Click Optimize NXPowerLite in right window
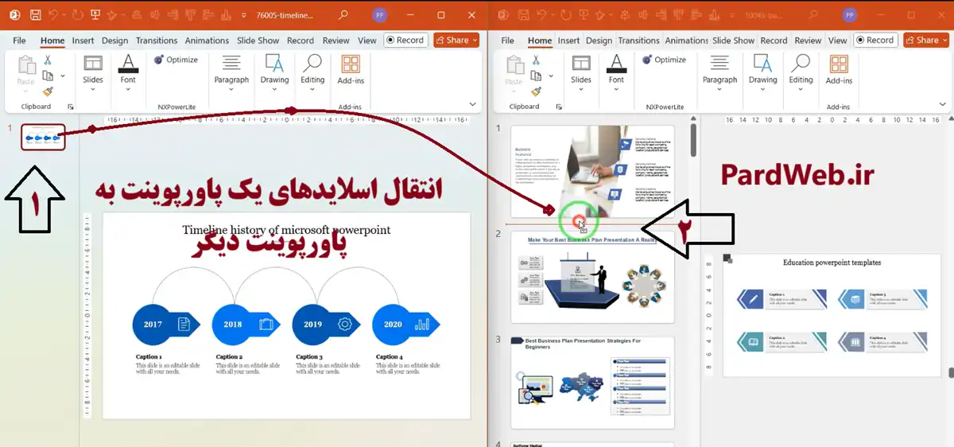The height and width of the screenshot is (447, 954). coord(664,60)
